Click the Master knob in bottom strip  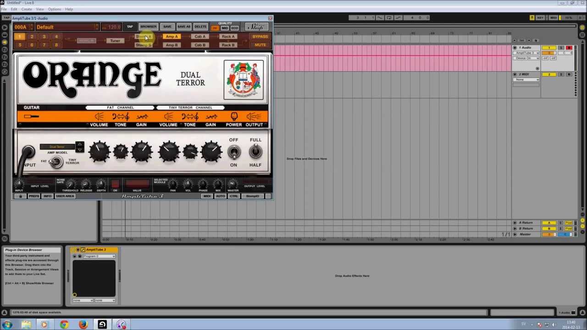pos(233,184)
